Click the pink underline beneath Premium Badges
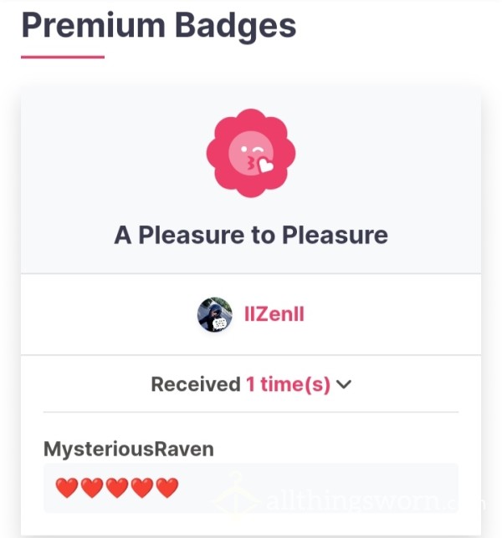This screenshot has height=538, width=502. [63, 57]
